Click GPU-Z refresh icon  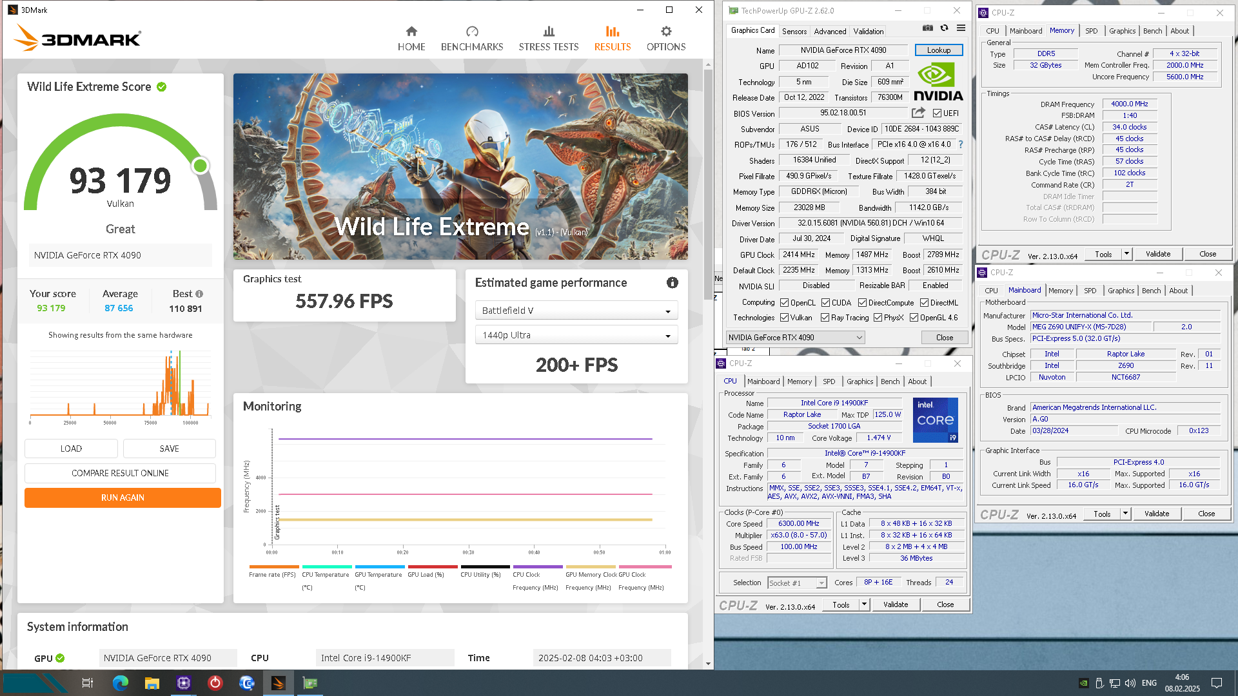coord(944,28)
